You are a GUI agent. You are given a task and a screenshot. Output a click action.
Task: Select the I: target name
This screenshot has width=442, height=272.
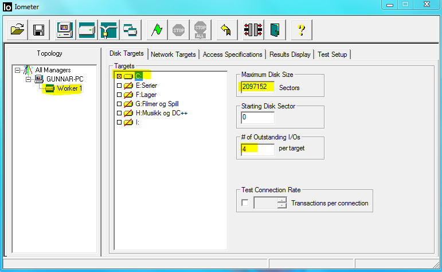tap(137, 122)
